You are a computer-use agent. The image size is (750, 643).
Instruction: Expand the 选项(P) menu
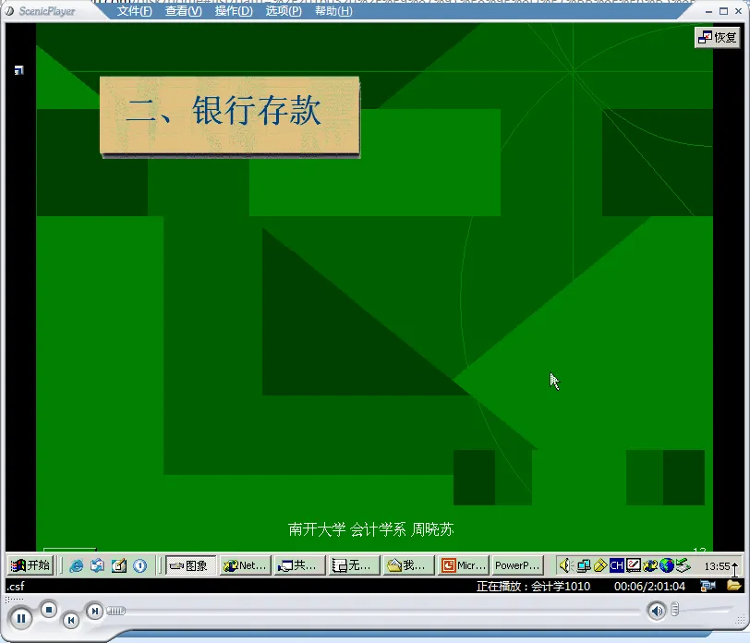(283, 11)
